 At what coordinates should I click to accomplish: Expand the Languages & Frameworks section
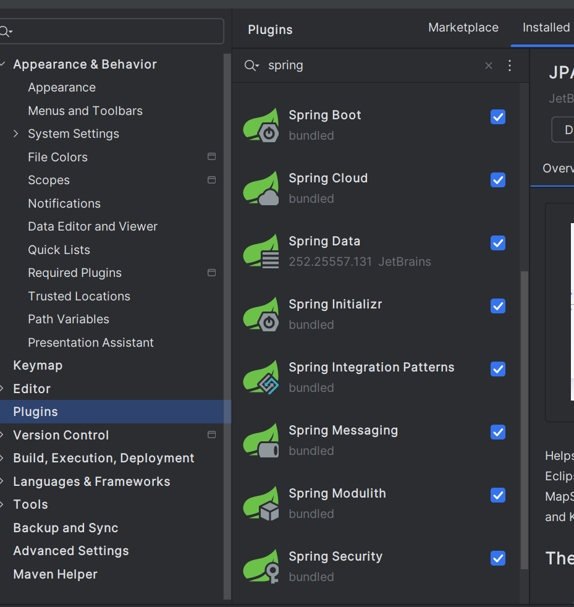coord(2,482)
